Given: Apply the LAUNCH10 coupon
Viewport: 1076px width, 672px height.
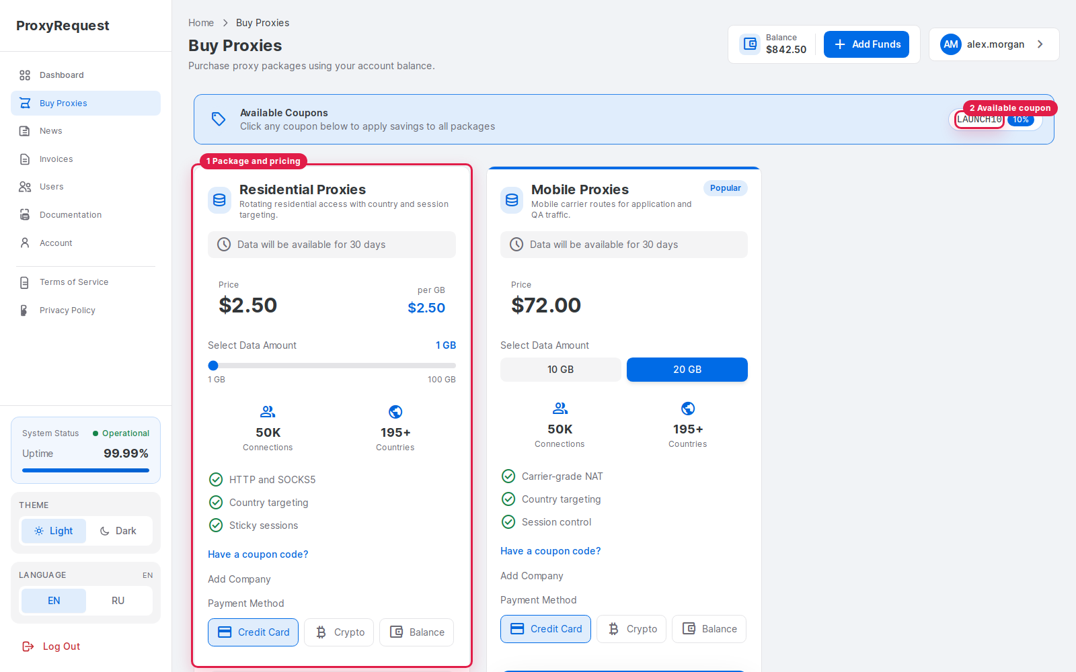Looking at the screenshot, I should pyautogui.click(x=980, y=120).
